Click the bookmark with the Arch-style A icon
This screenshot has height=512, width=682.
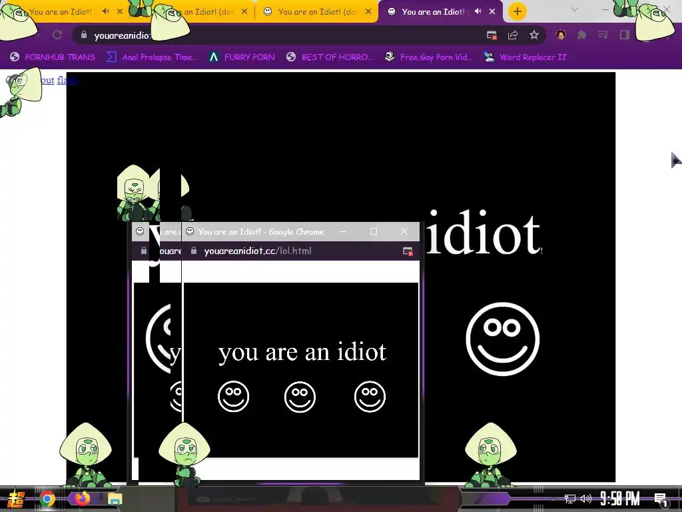pyautogui.click(x=242, y=57)
